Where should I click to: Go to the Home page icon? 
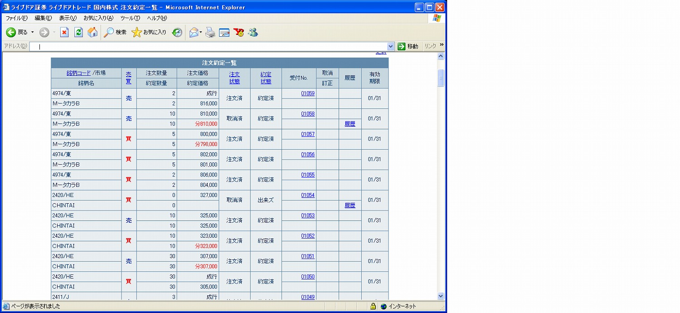tap(92, 32)
